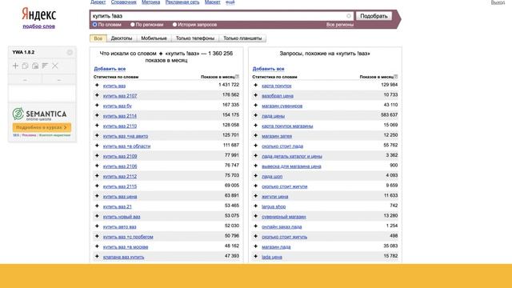Add 'купить ваз бу' via its plus icon
Screen dimensions: 512x288
pyautogui.click(x=97, y=106)
